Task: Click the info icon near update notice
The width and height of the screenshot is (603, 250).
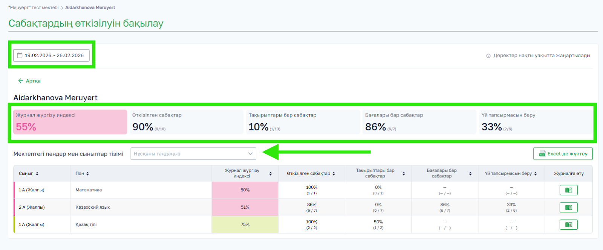Action: pyautogui.click(x=488, y=56)
